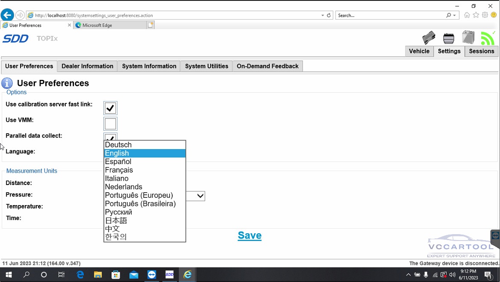Click the browser back arrow button
This screenshot has height=282, width=500.
tap(7, 15)
